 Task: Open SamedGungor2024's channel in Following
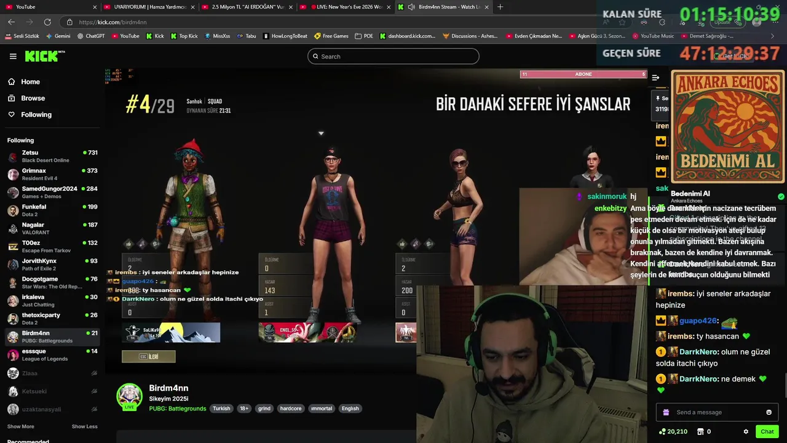pyautogui.click(x=52, y=192)
